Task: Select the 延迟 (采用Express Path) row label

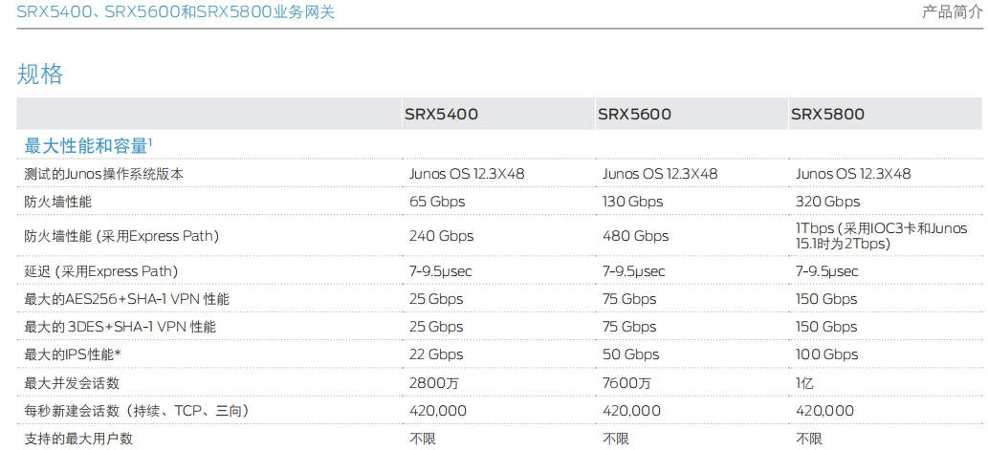Action: click(x=101, y=271)
